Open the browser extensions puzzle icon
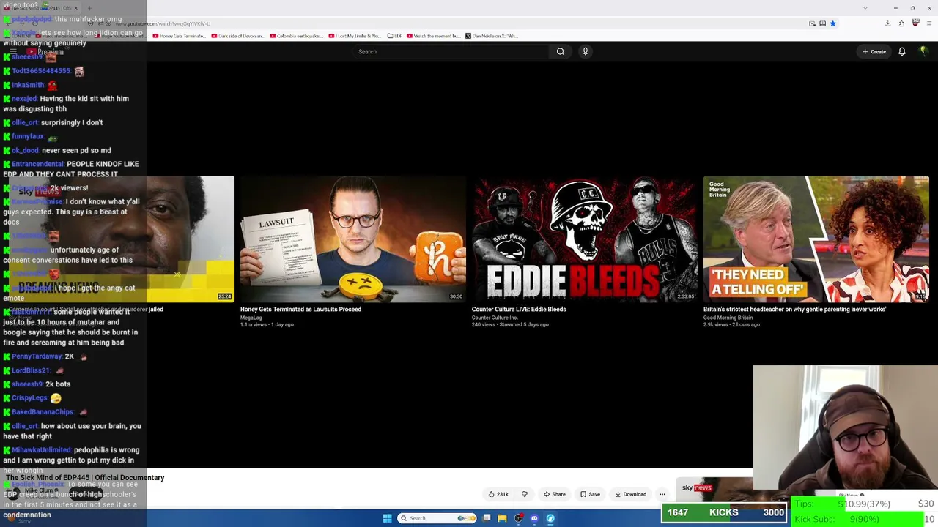The height and width of the screenshot is (527, 938). click(901, 23)
